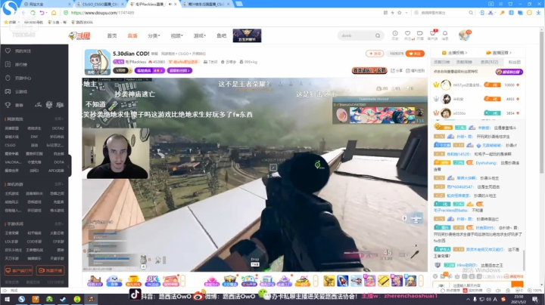
Task: Open the 鱼吧 nav item
Action: coord(221,35)
